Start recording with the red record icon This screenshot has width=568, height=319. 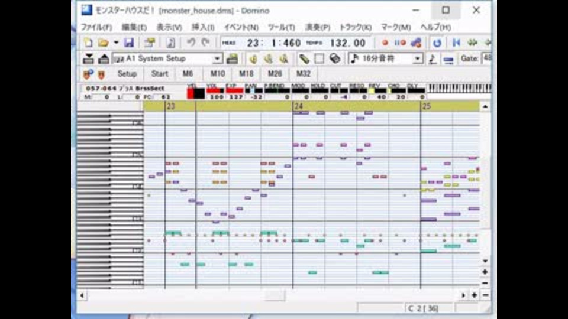tap(385, 43)
